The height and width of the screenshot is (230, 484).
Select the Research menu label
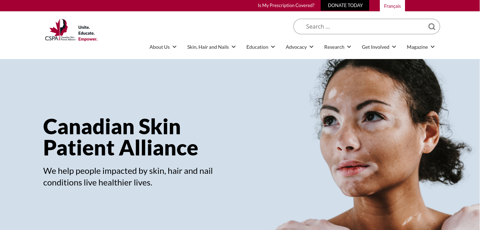(334, 47)
